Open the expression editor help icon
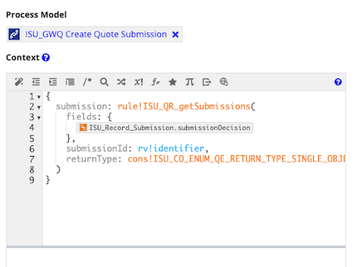Image resolution: width=357 pixels, height=267 pixels. tap(338, 82)
